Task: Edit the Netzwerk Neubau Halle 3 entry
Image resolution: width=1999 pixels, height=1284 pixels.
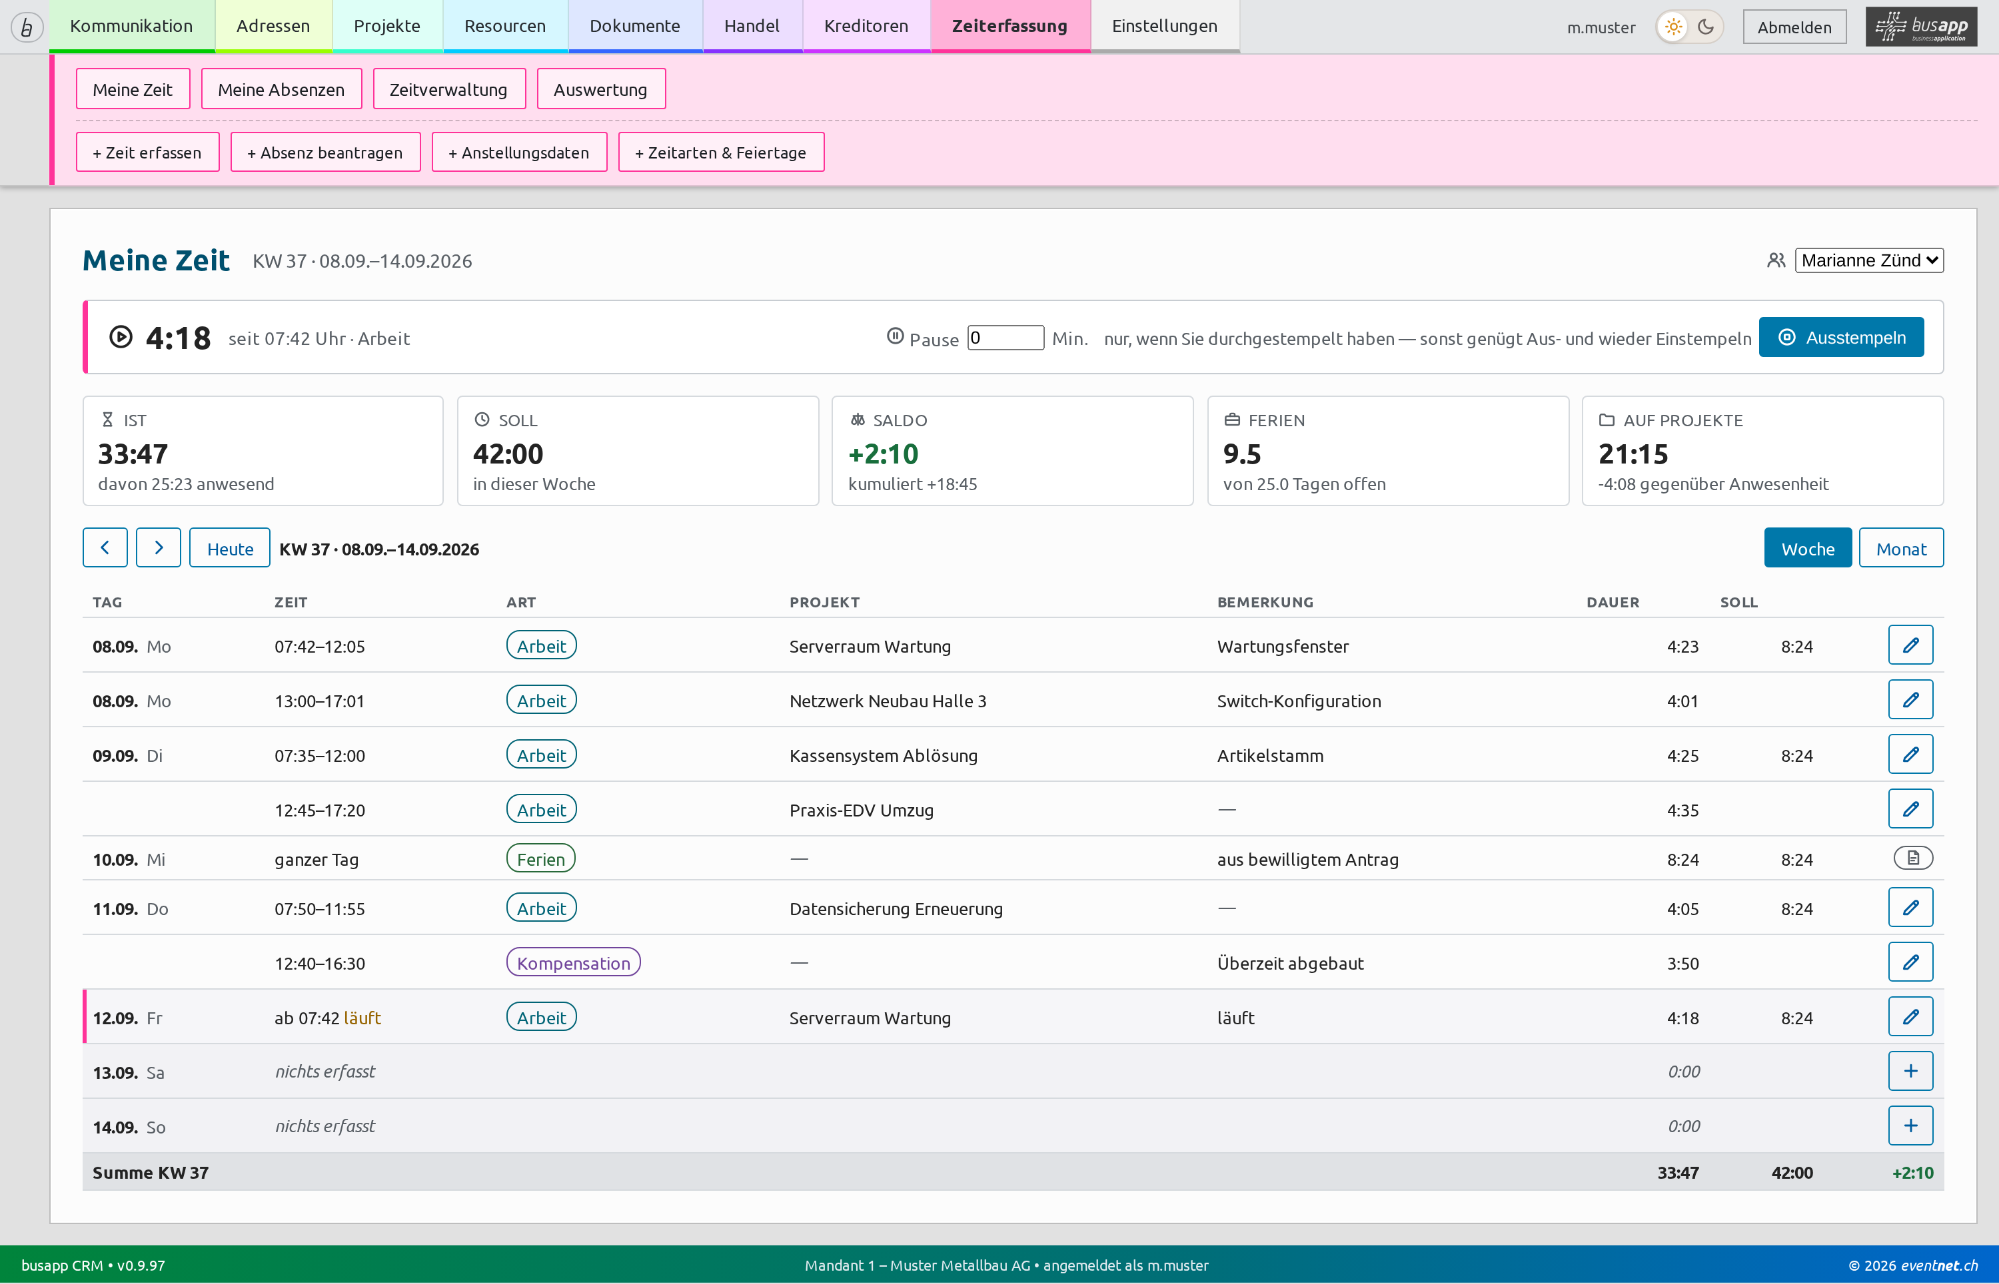Action: click(1910, 701)
